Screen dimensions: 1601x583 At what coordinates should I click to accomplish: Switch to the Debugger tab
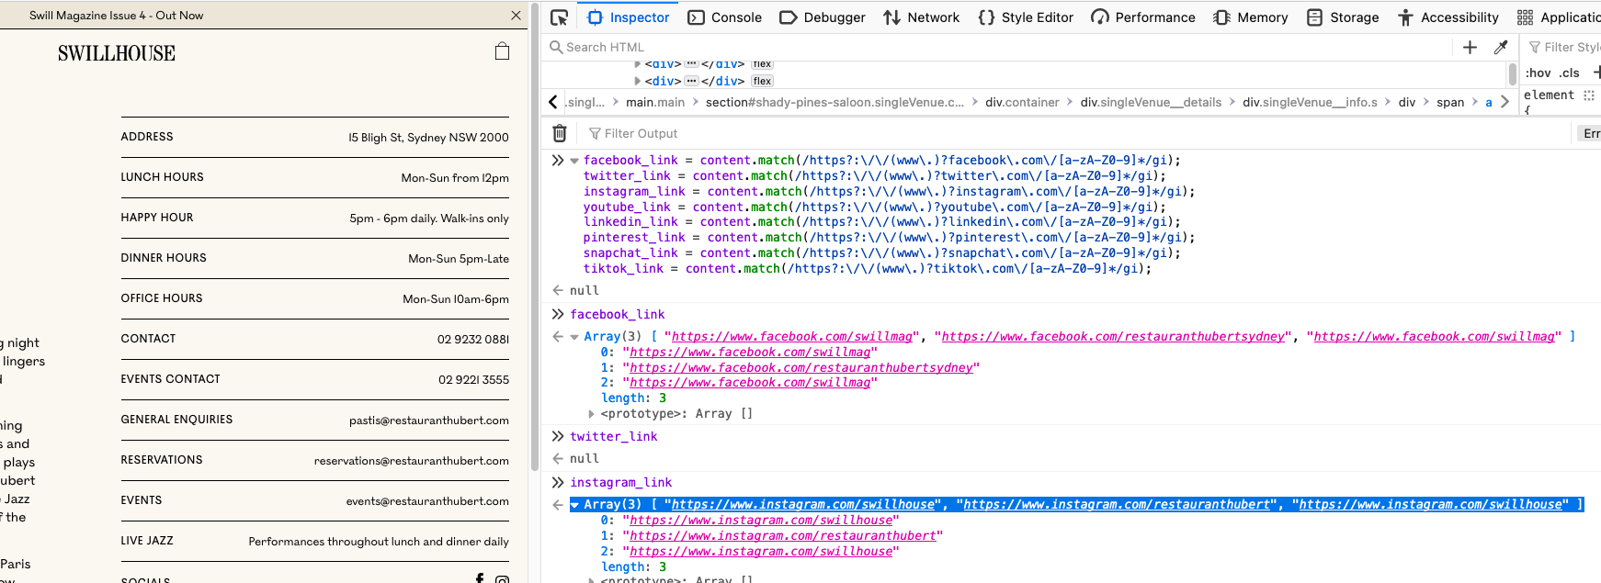coord(822,17)
